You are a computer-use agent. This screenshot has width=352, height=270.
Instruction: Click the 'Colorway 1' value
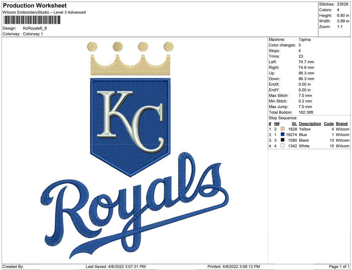click(x=33, y=34)
